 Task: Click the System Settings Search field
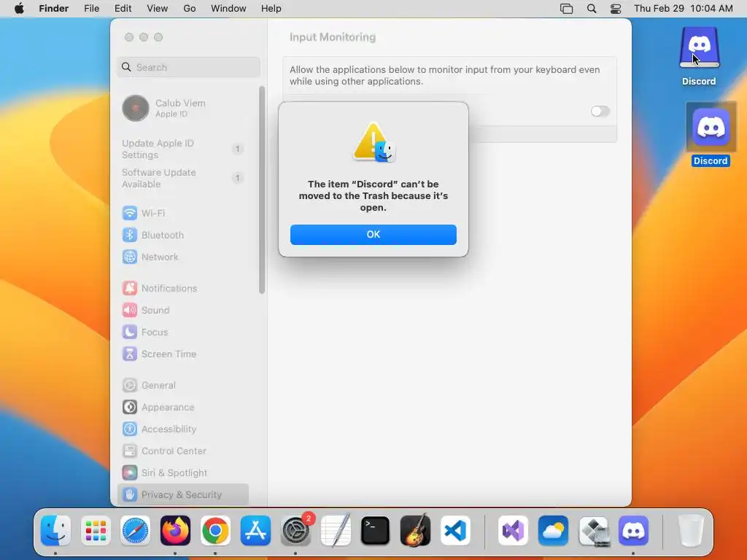click(x=189, y=67)
